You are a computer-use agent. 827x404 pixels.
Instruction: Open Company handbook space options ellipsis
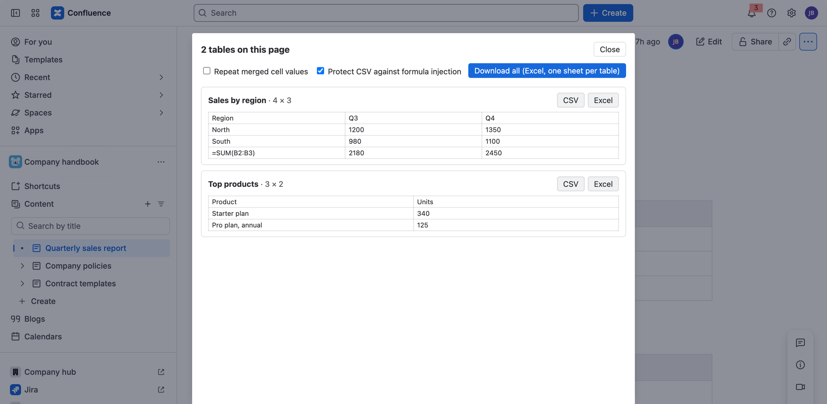161,162
